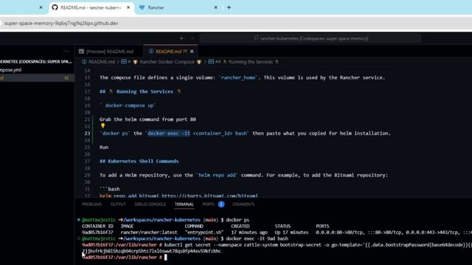The height and width of the screenshot is (265, 472).
Task: Click the Preview tab icon
Action: (81, 52)
